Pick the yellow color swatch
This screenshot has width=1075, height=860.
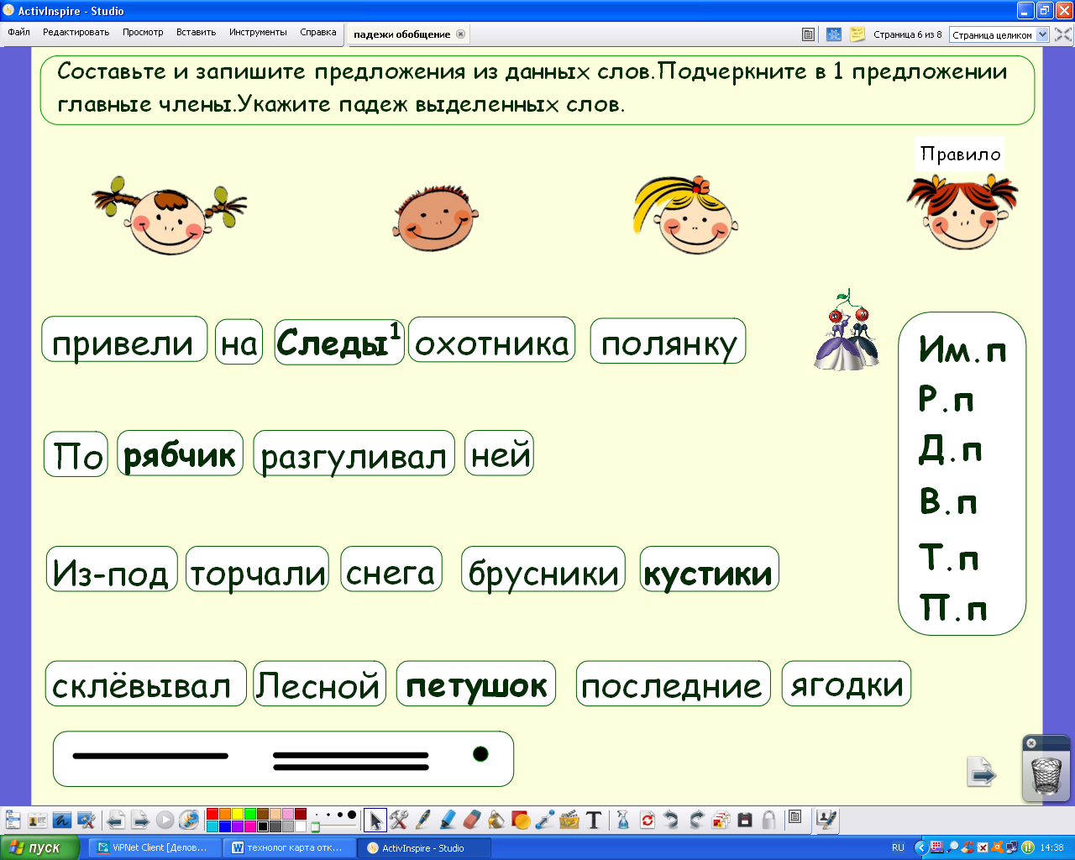pos(238,814)
